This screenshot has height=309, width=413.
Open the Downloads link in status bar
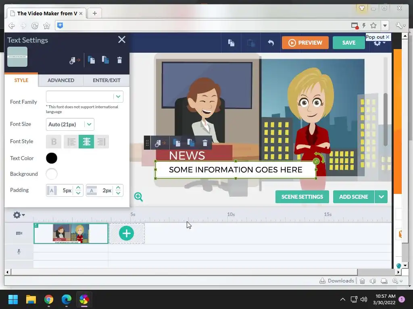[337, 281]
